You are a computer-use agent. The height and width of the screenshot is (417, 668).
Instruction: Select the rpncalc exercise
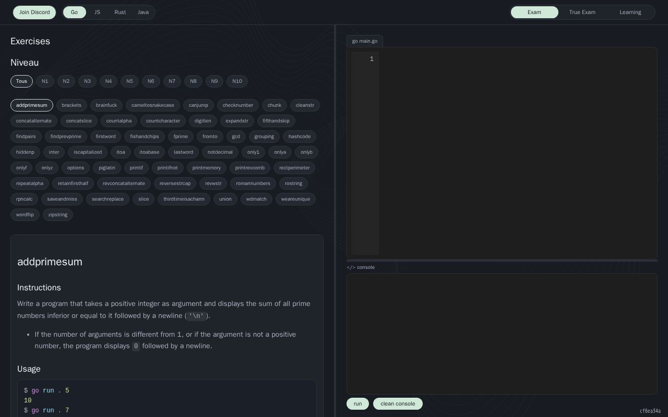[x=24, y=199]
